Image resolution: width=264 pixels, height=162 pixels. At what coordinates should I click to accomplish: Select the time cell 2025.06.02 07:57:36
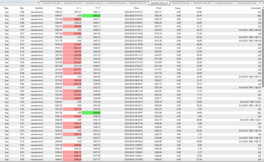tap(133, 70)
